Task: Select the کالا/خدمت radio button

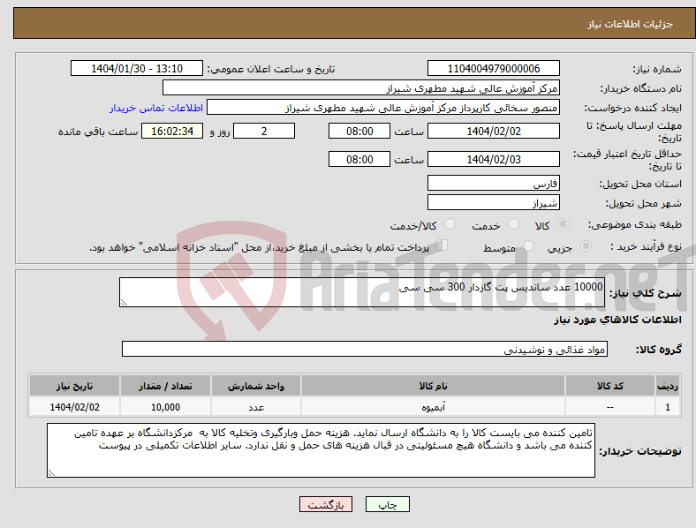Action: click(450, 224)
